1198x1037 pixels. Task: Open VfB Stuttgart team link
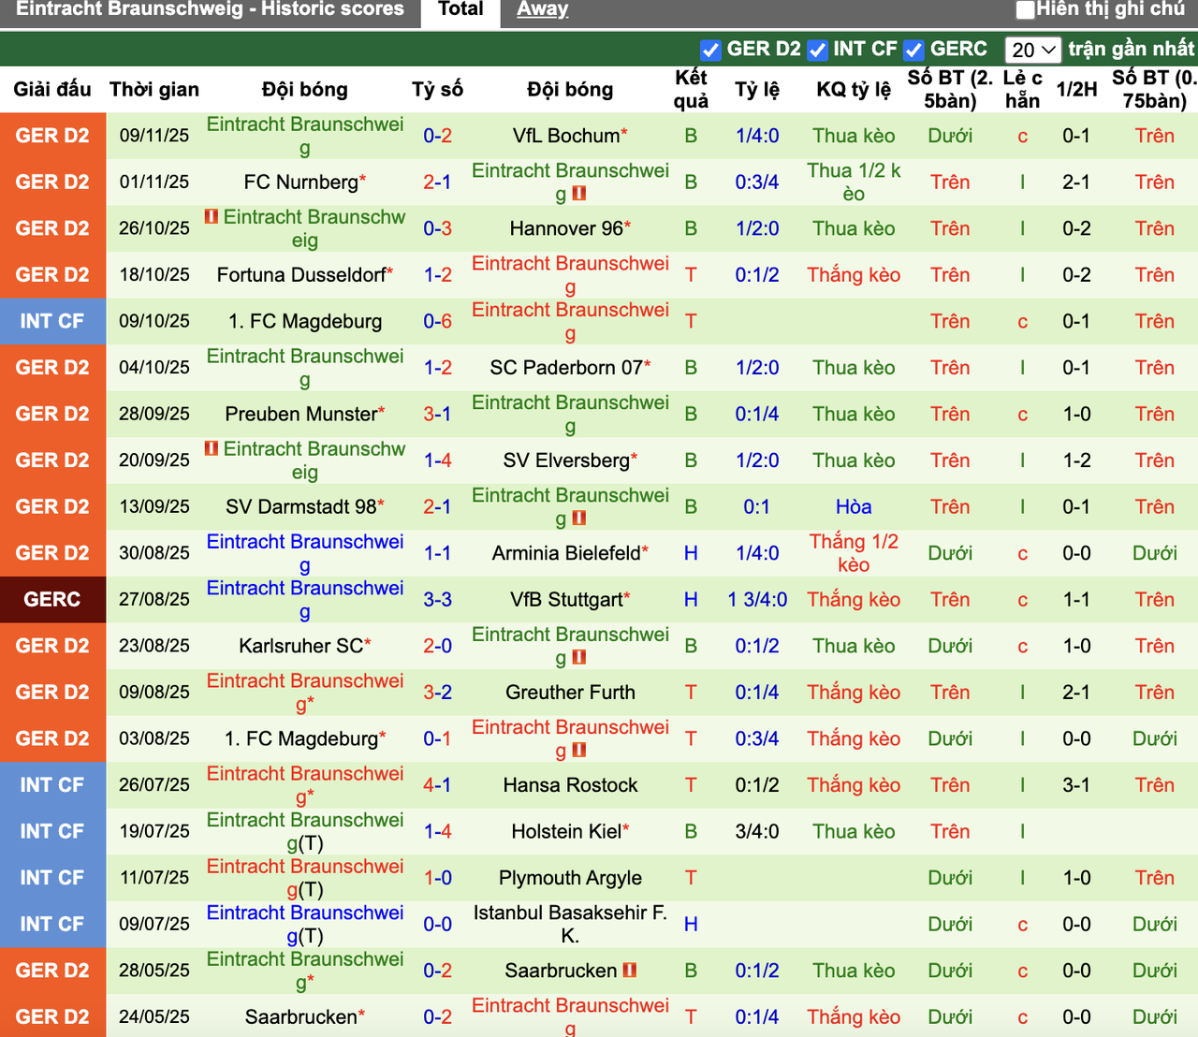pyautogui.click(x=566, y=600)
